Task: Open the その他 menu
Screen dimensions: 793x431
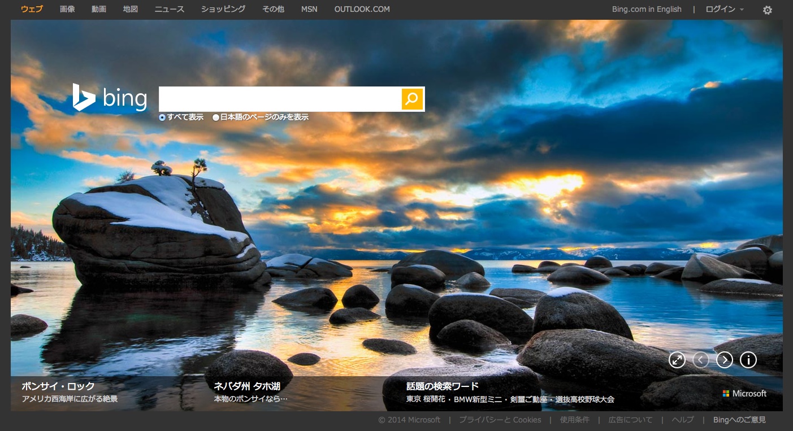Action: 273,10
